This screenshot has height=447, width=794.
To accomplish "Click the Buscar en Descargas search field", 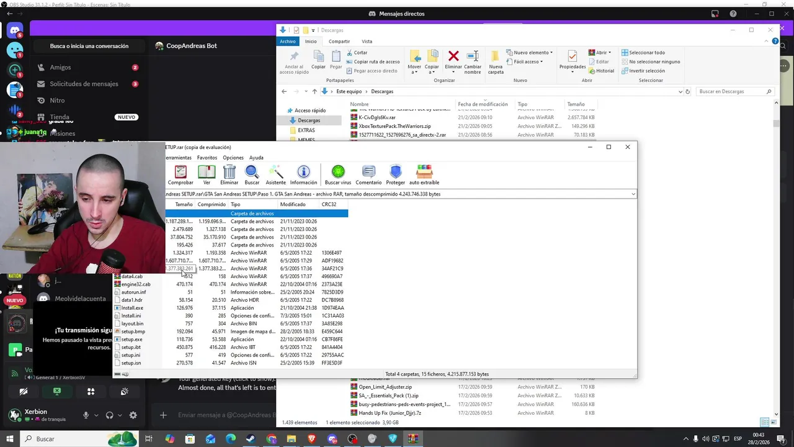I will pos(734,91).
